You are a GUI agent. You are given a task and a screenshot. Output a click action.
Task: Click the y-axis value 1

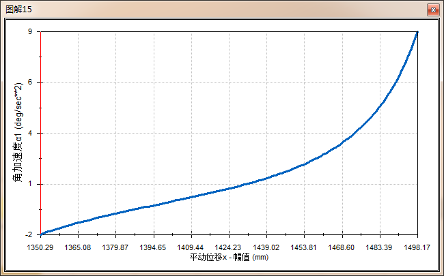(x=30, y=184)
